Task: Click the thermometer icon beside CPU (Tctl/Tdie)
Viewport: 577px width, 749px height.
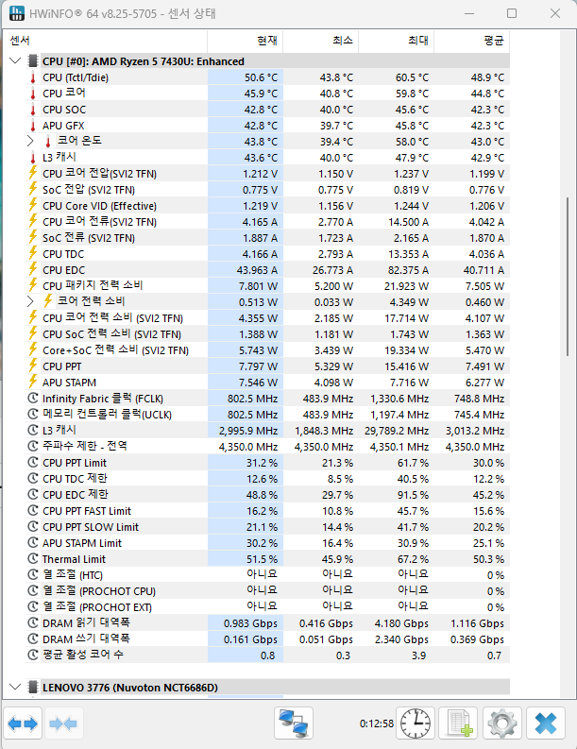Action: tap(33, 77)
